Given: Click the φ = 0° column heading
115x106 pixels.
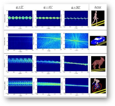Looking at the screenshot, I should (20, 7).
